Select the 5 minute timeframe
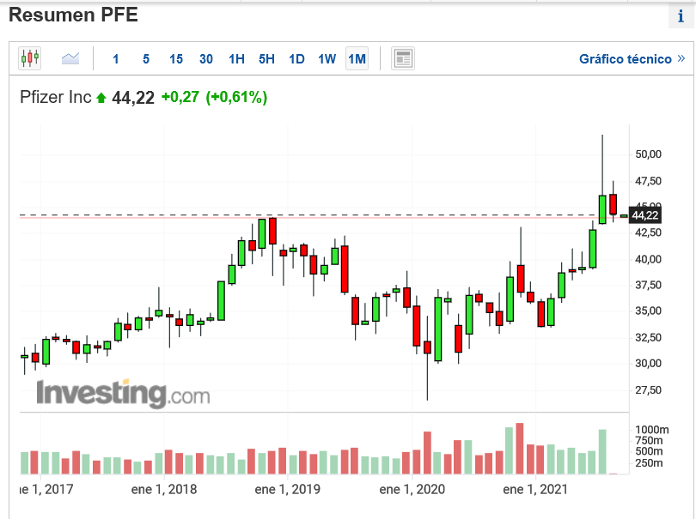The image size is (696, 519). [x=146, y=59]
